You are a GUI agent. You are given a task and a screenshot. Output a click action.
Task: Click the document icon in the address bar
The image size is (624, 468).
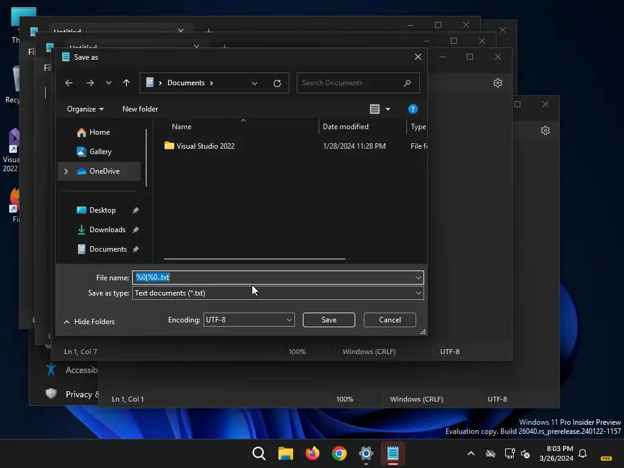click(x=150, y=83)
